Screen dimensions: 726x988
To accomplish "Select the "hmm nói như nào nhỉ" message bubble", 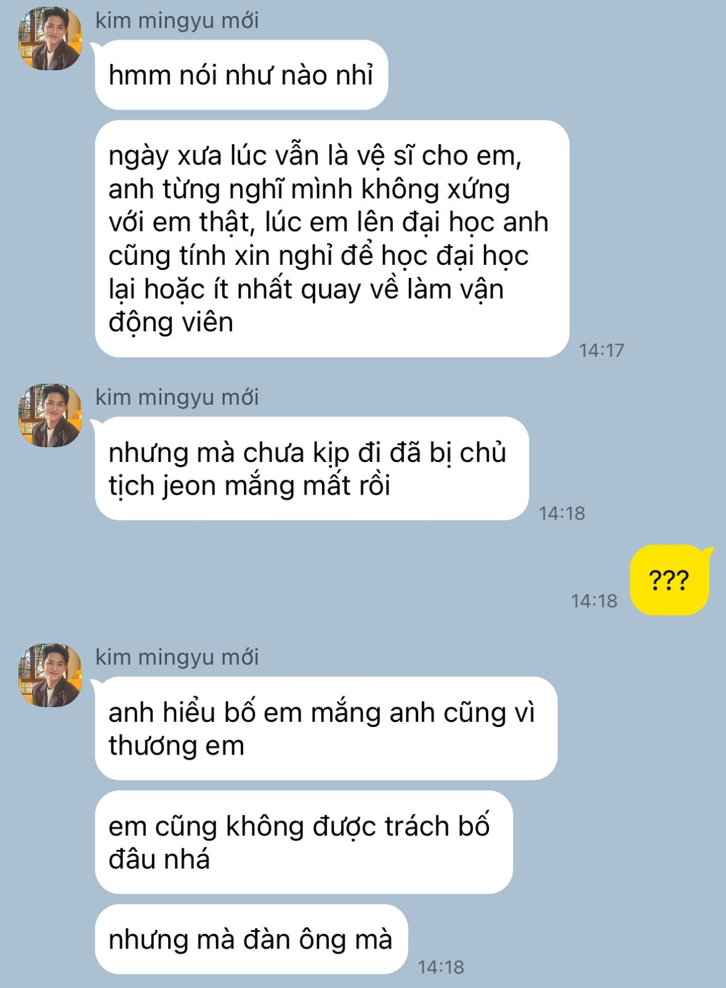I will [241, 75].
